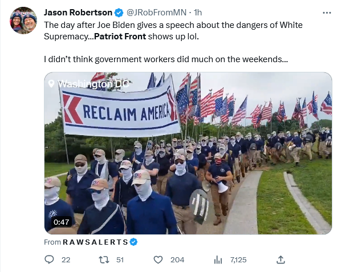
Task: Open the Jason Robertson display name link
Action: (78, 13)
